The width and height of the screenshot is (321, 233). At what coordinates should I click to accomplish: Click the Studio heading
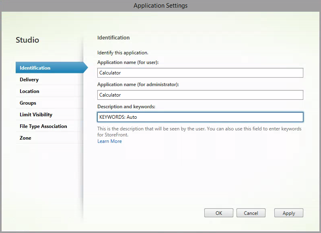(x=27, y=40)
